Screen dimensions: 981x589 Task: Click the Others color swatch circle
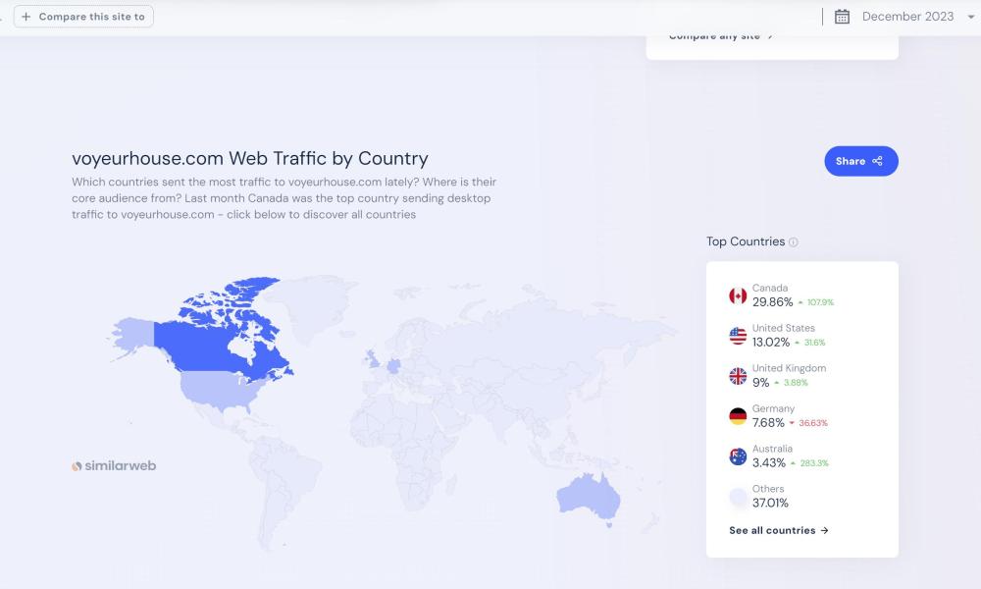[x=738, y=497]
